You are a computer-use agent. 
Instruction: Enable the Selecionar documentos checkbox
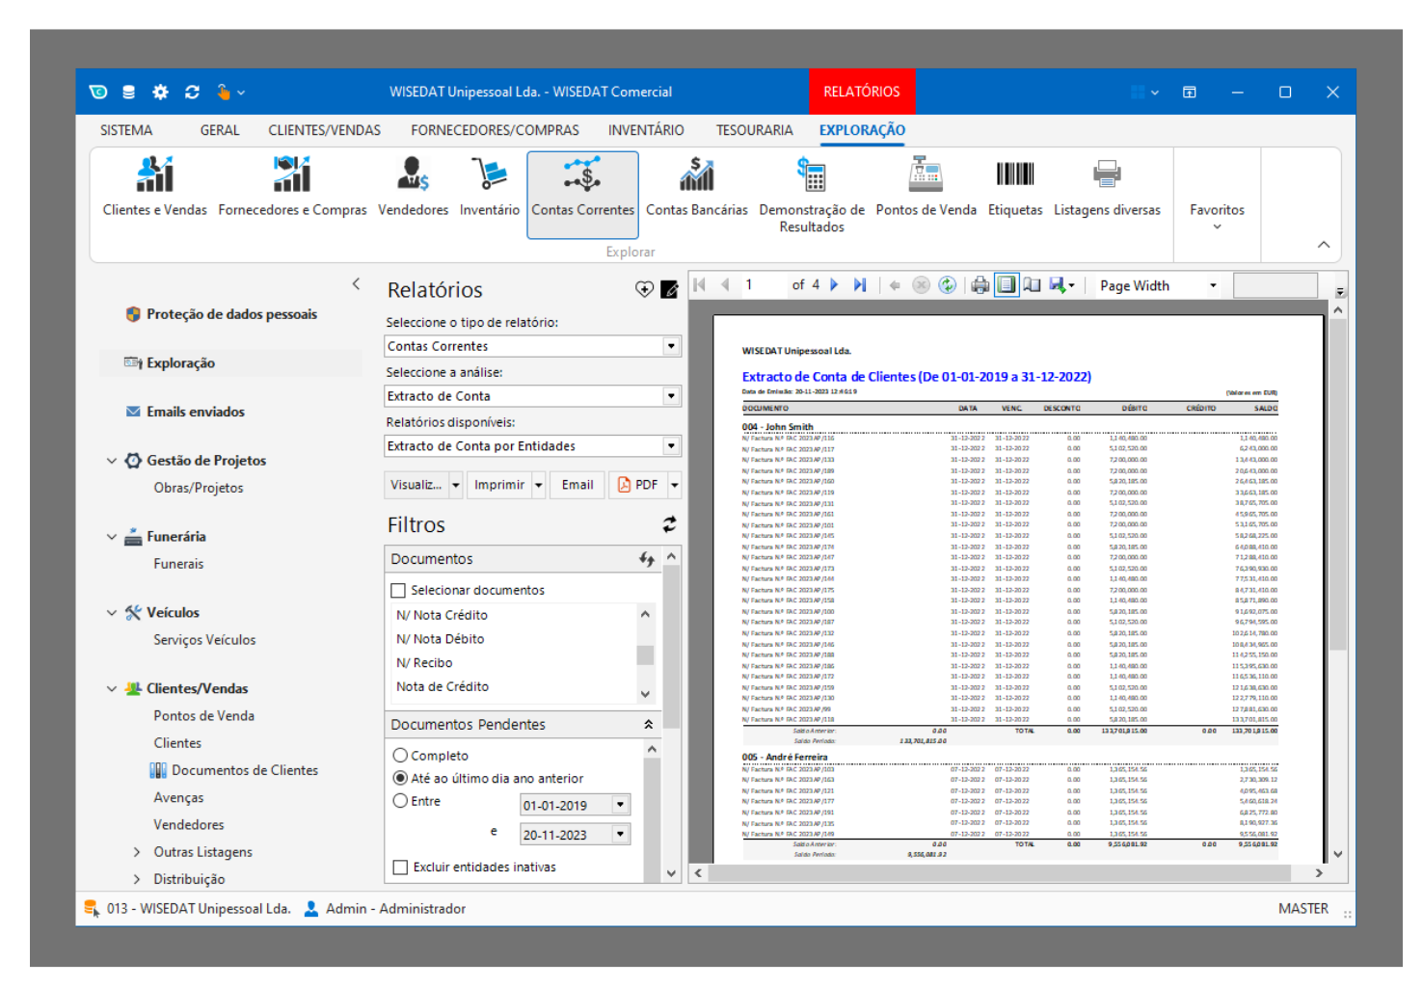point(398,590)
